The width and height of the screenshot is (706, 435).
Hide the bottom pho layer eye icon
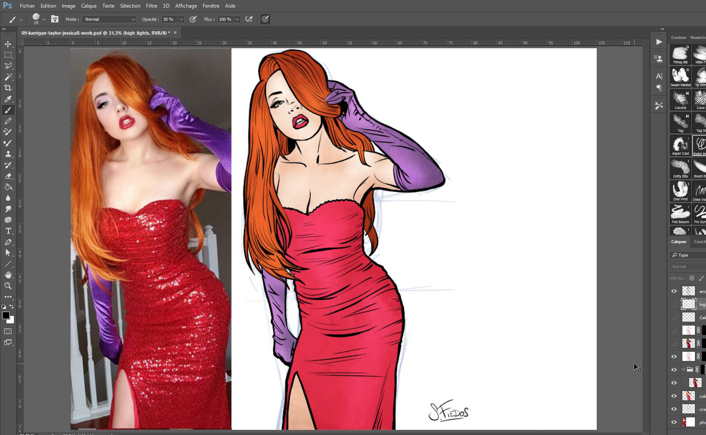point(674,422)
